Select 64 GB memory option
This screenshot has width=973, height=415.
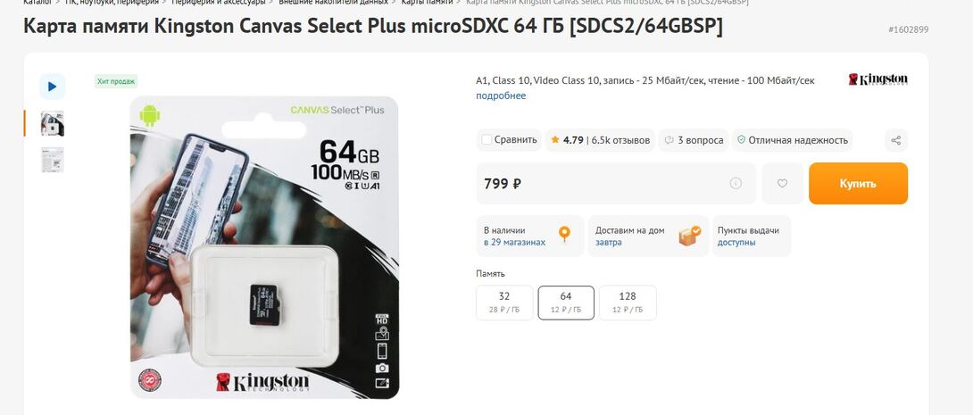(x=566, y=303)
